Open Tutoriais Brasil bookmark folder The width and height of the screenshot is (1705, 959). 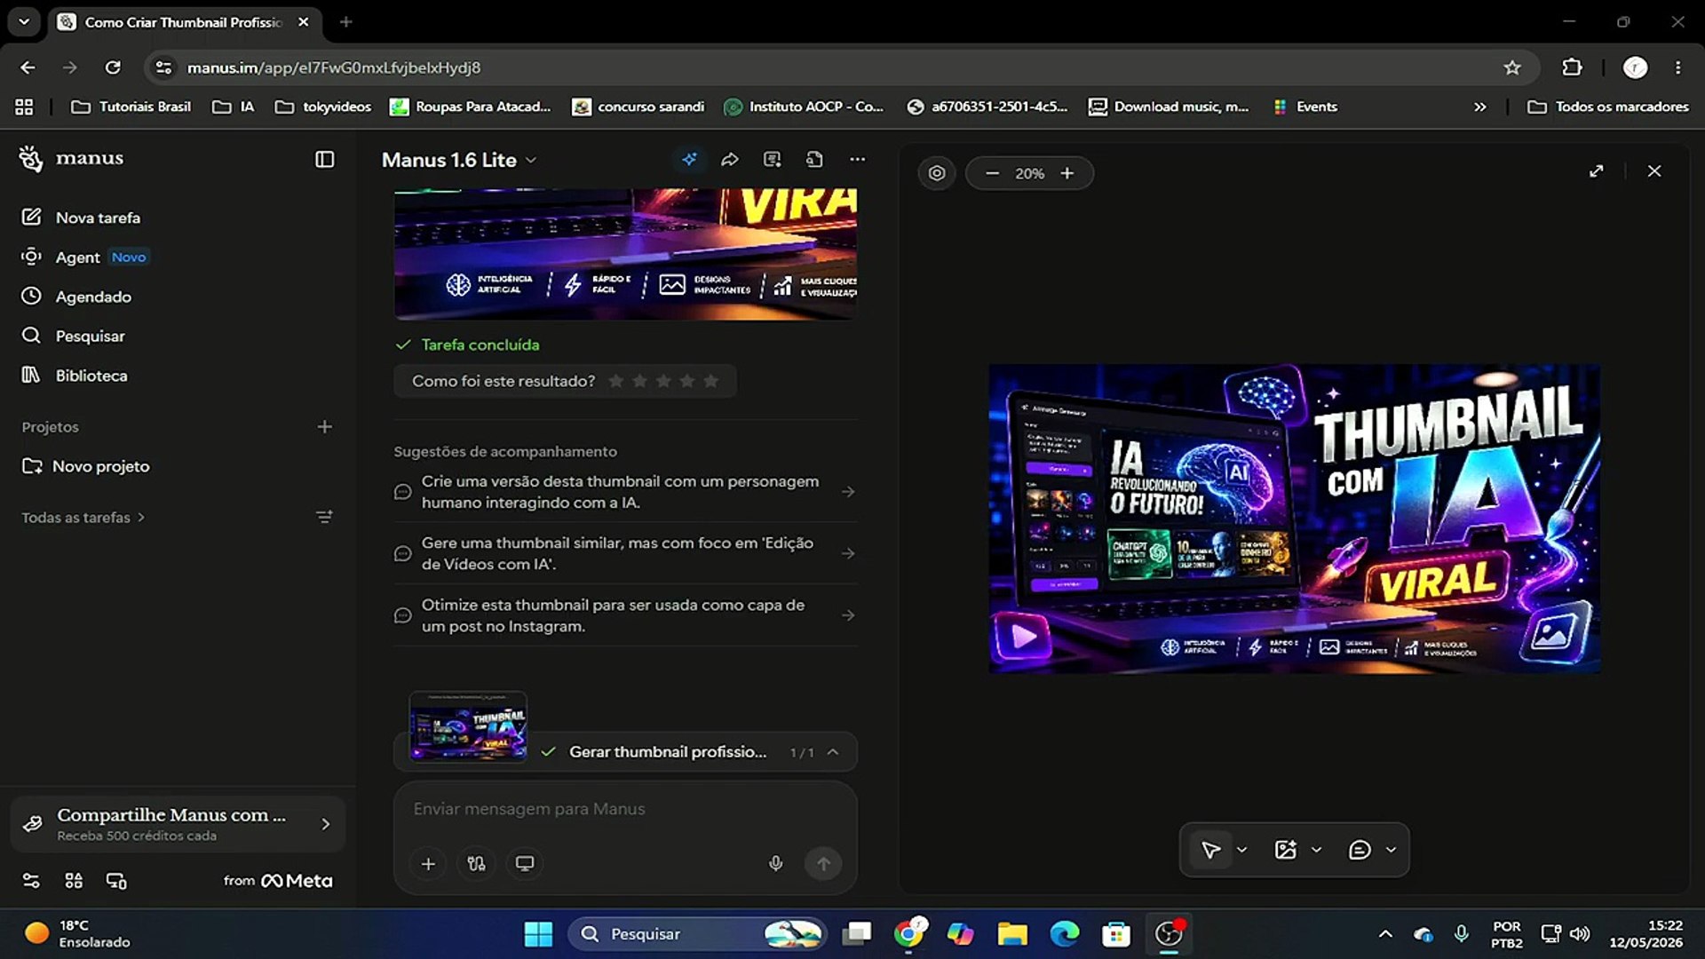click(x=131, y=107)
